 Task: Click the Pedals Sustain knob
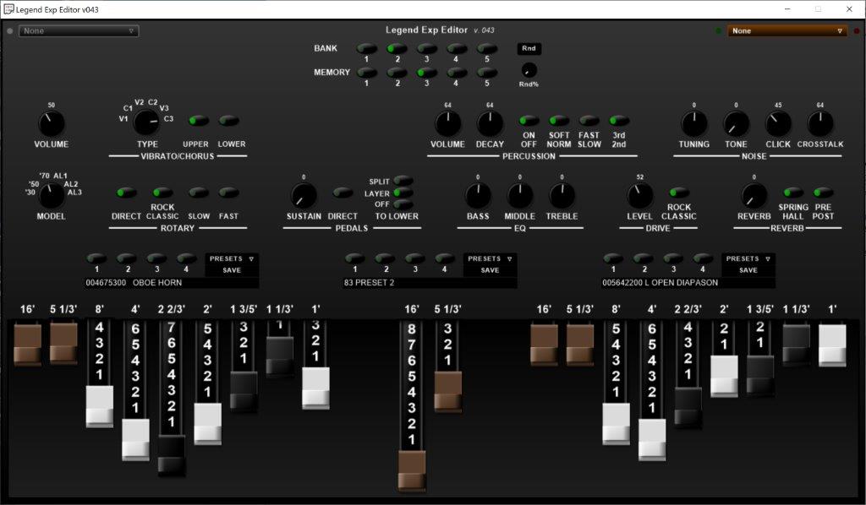tap(304, 196)
